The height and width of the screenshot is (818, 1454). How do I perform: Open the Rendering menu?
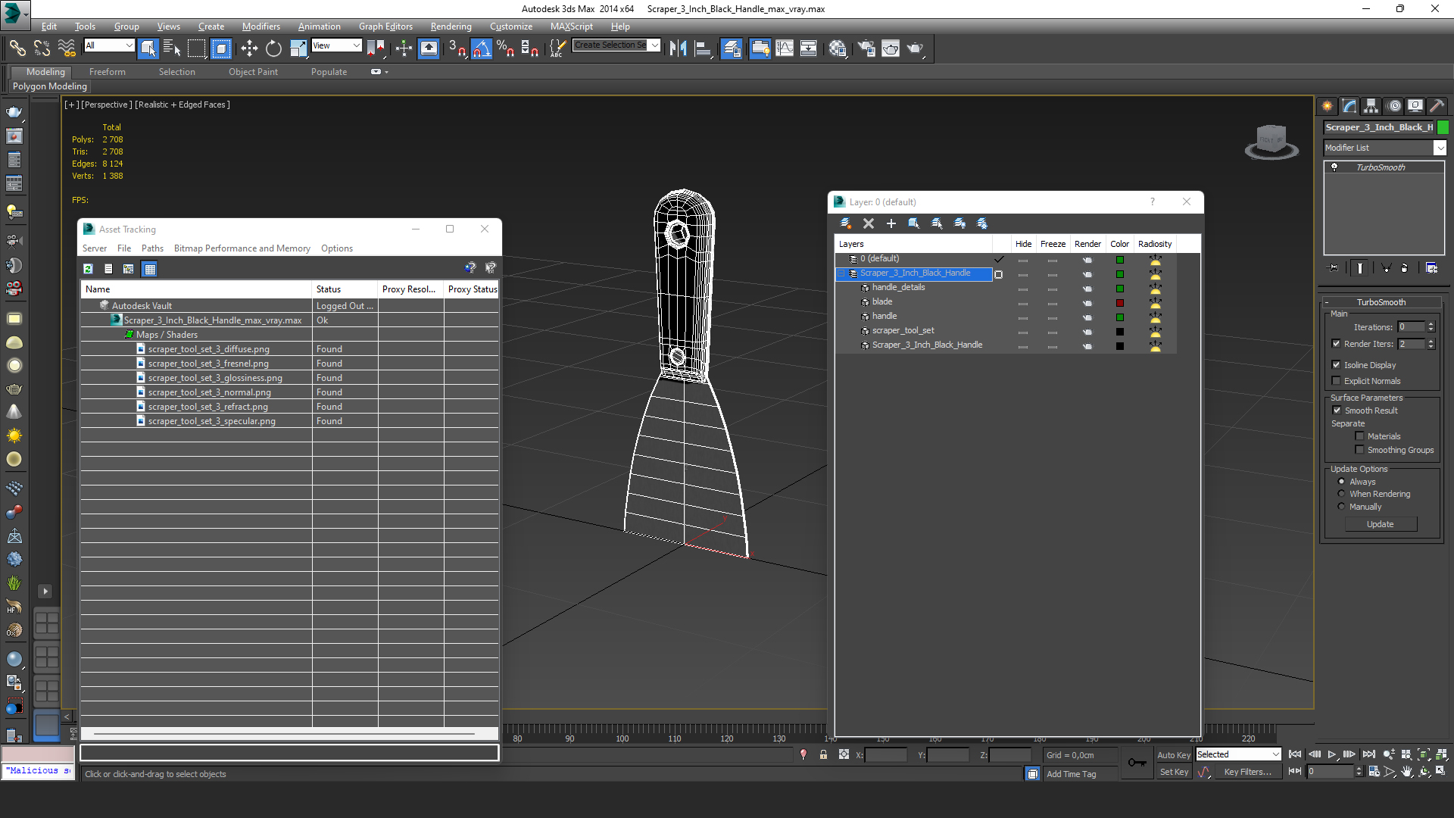pos(451,26)
